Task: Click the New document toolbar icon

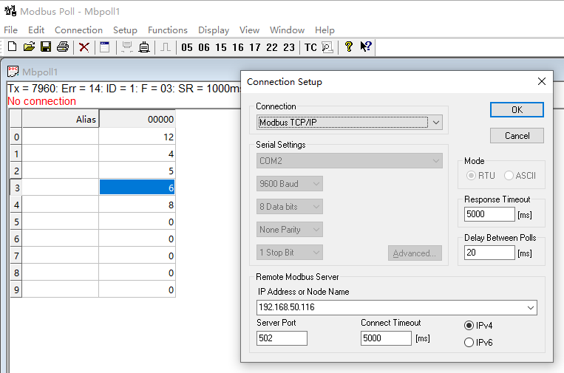Action: [x=13, y=47]
